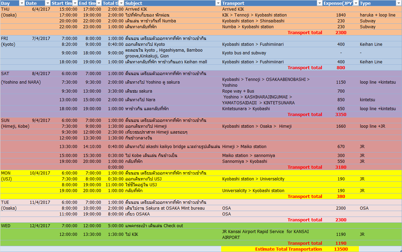Select the 'Subject' header cell text
The height and width of the screenshot is (252, 402).
134,3
